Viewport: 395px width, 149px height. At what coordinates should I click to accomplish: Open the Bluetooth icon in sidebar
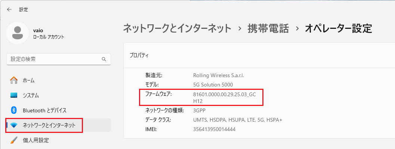[x=14, y=110]
